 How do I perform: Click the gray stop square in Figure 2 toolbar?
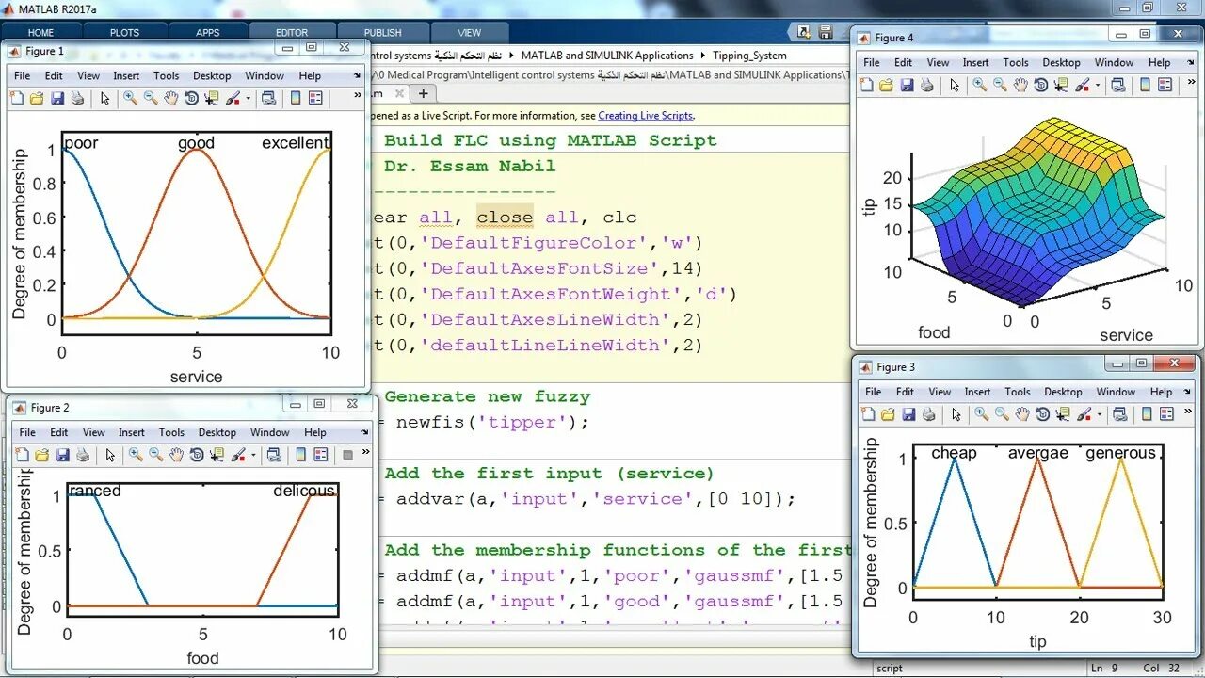pyautogui.click(x=347, y=455)
